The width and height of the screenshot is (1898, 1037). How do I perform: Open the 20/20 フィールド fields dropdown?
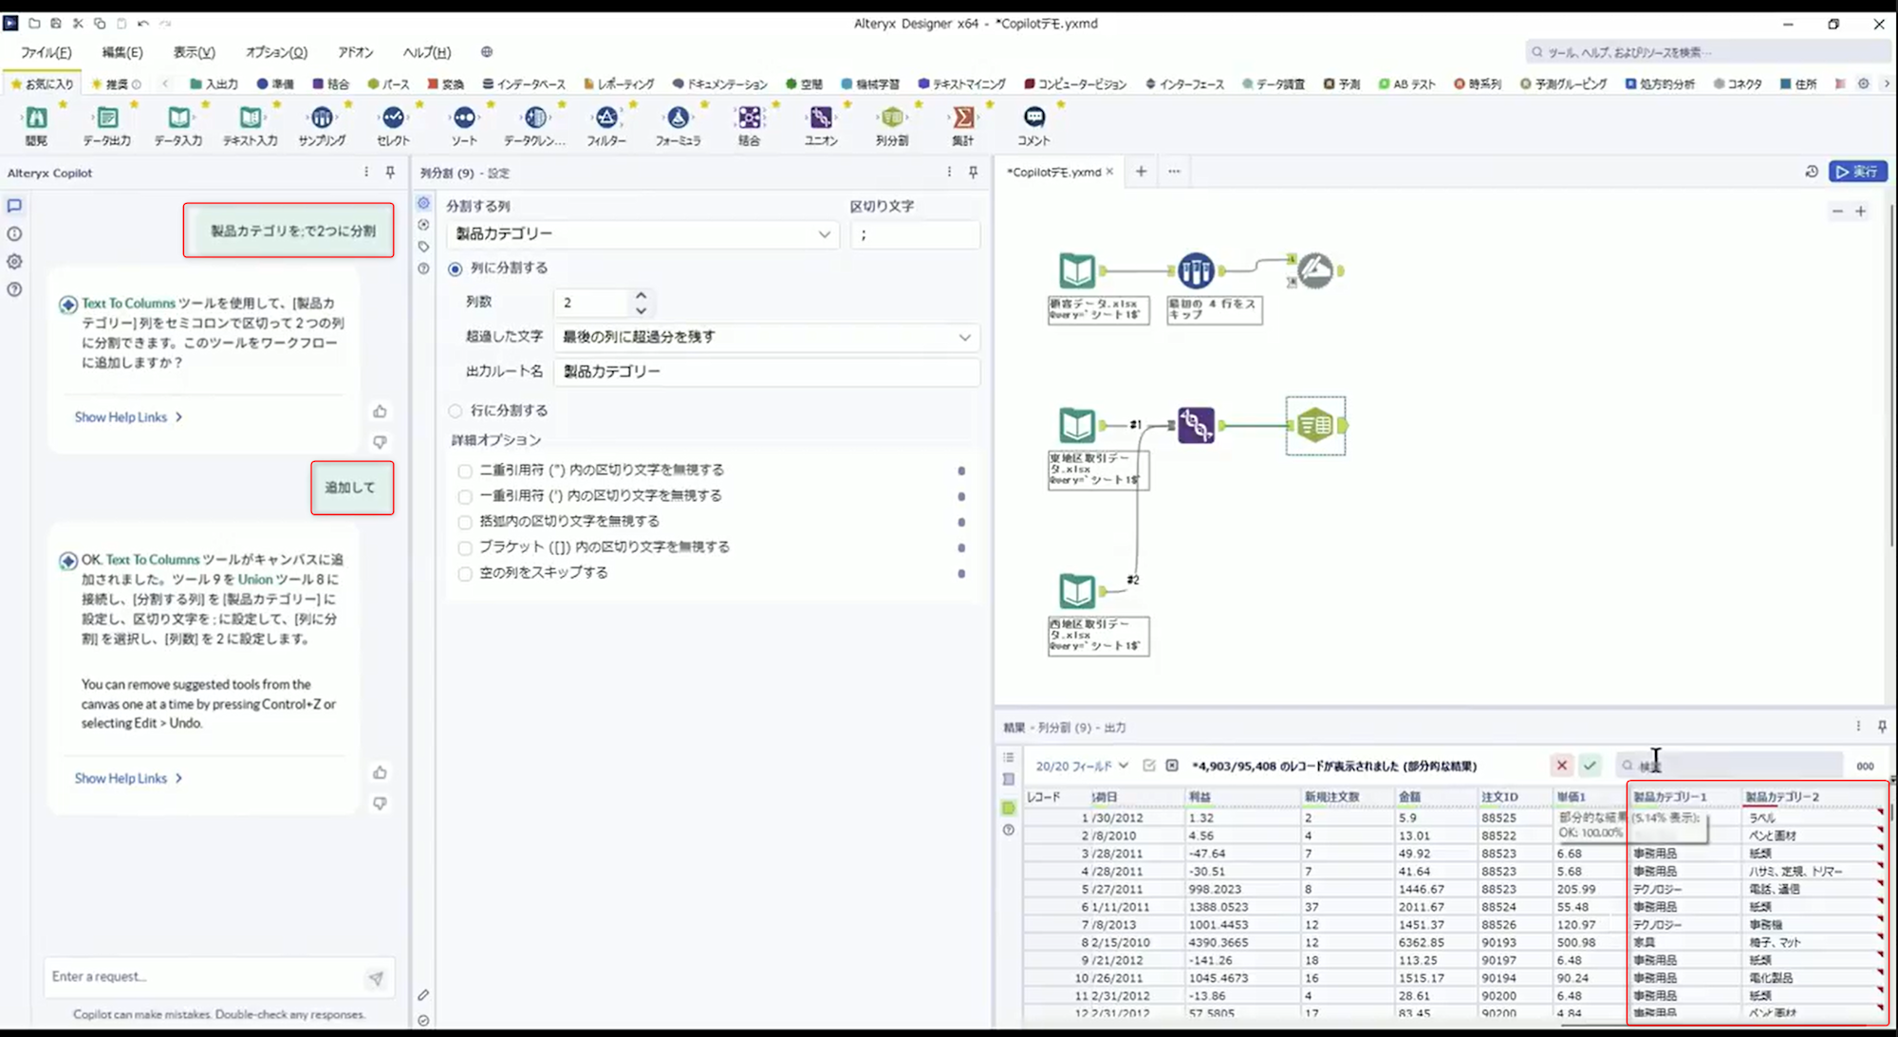pyautogui.click(x=1082, y=766)
